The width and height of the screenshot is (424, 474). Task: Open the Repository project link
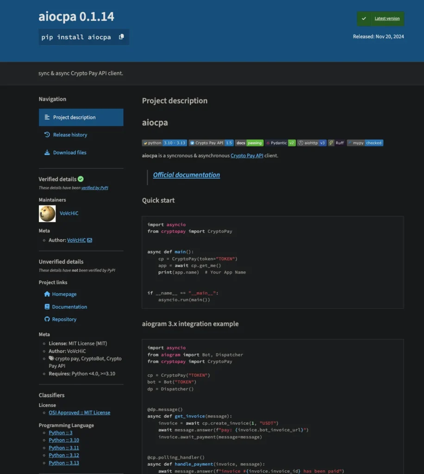[64, 319]
